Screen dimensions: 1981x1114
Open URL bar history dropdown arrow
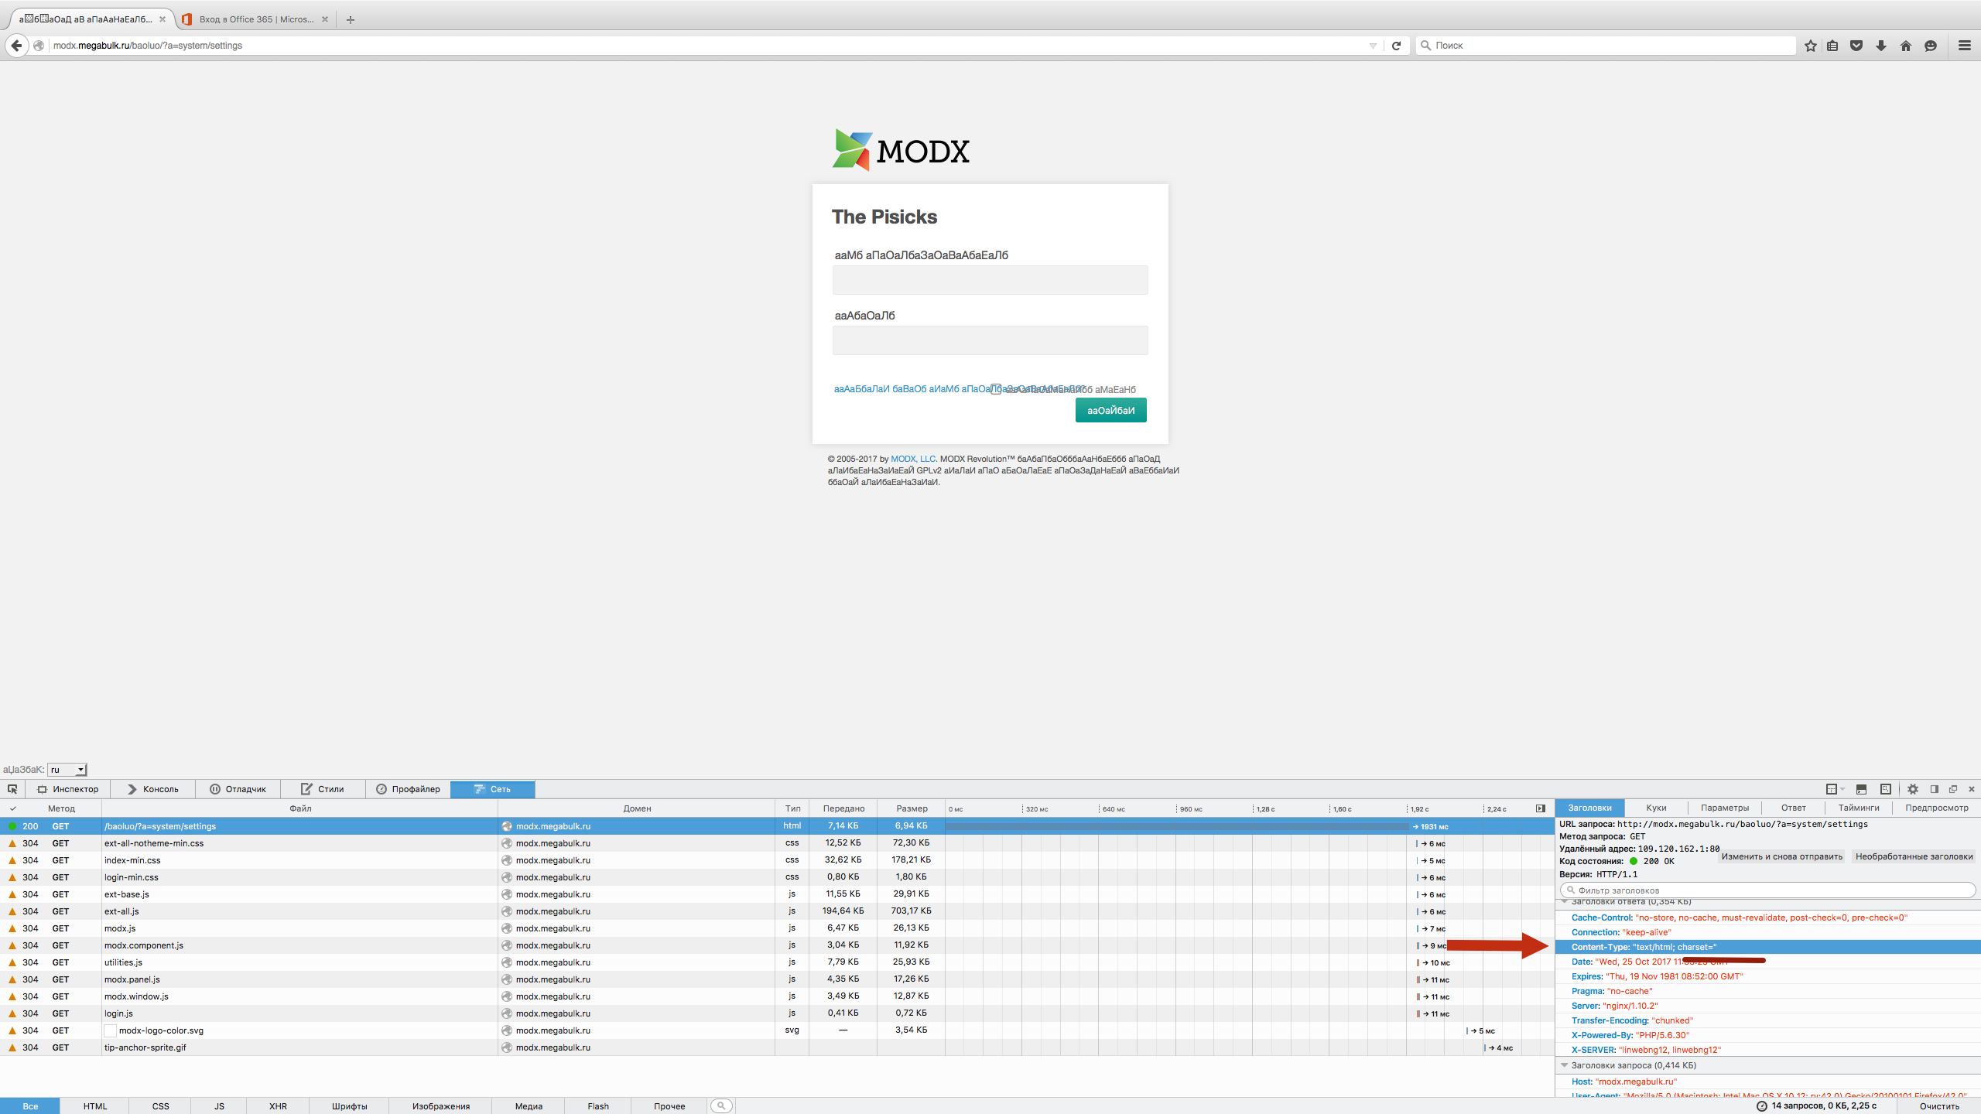(1373, 46)
